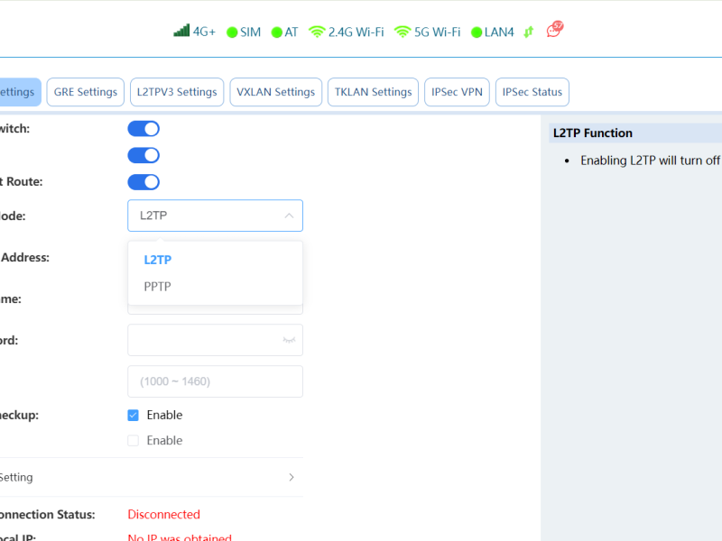Uncheck the checked Enable checkbox

coord(134,416)
